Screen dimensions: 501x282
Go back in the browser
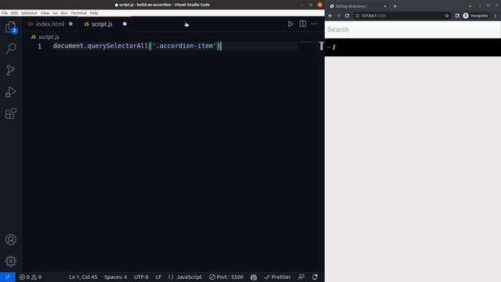pos(330,16)
